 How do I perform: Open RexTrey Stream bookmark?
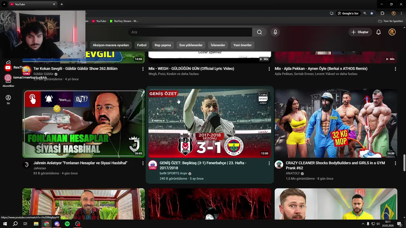124,21
